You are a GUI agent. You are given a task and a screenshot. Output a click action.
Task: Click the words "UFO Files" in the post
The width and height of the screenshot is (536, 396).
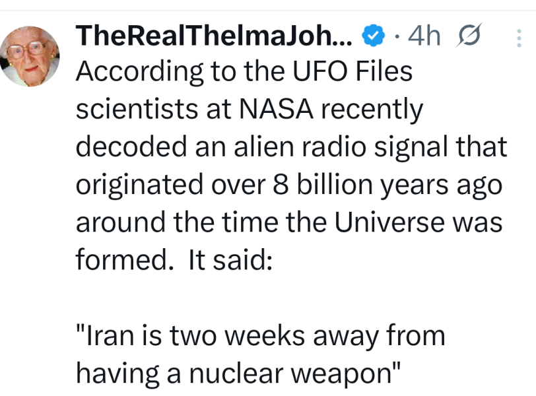click(352, 71)
